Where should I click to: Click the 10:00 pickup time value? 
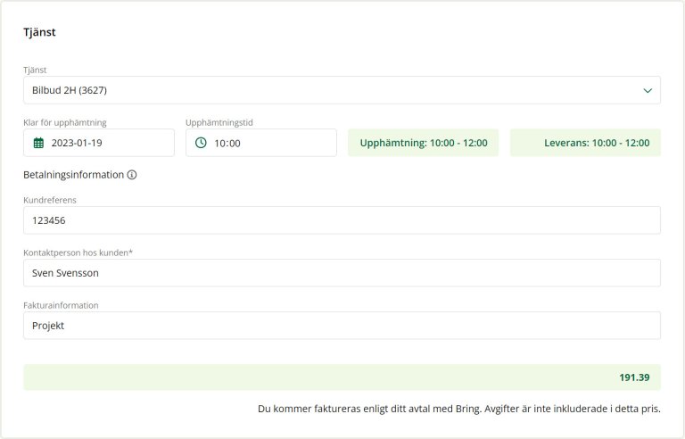[x=227, y=143]
